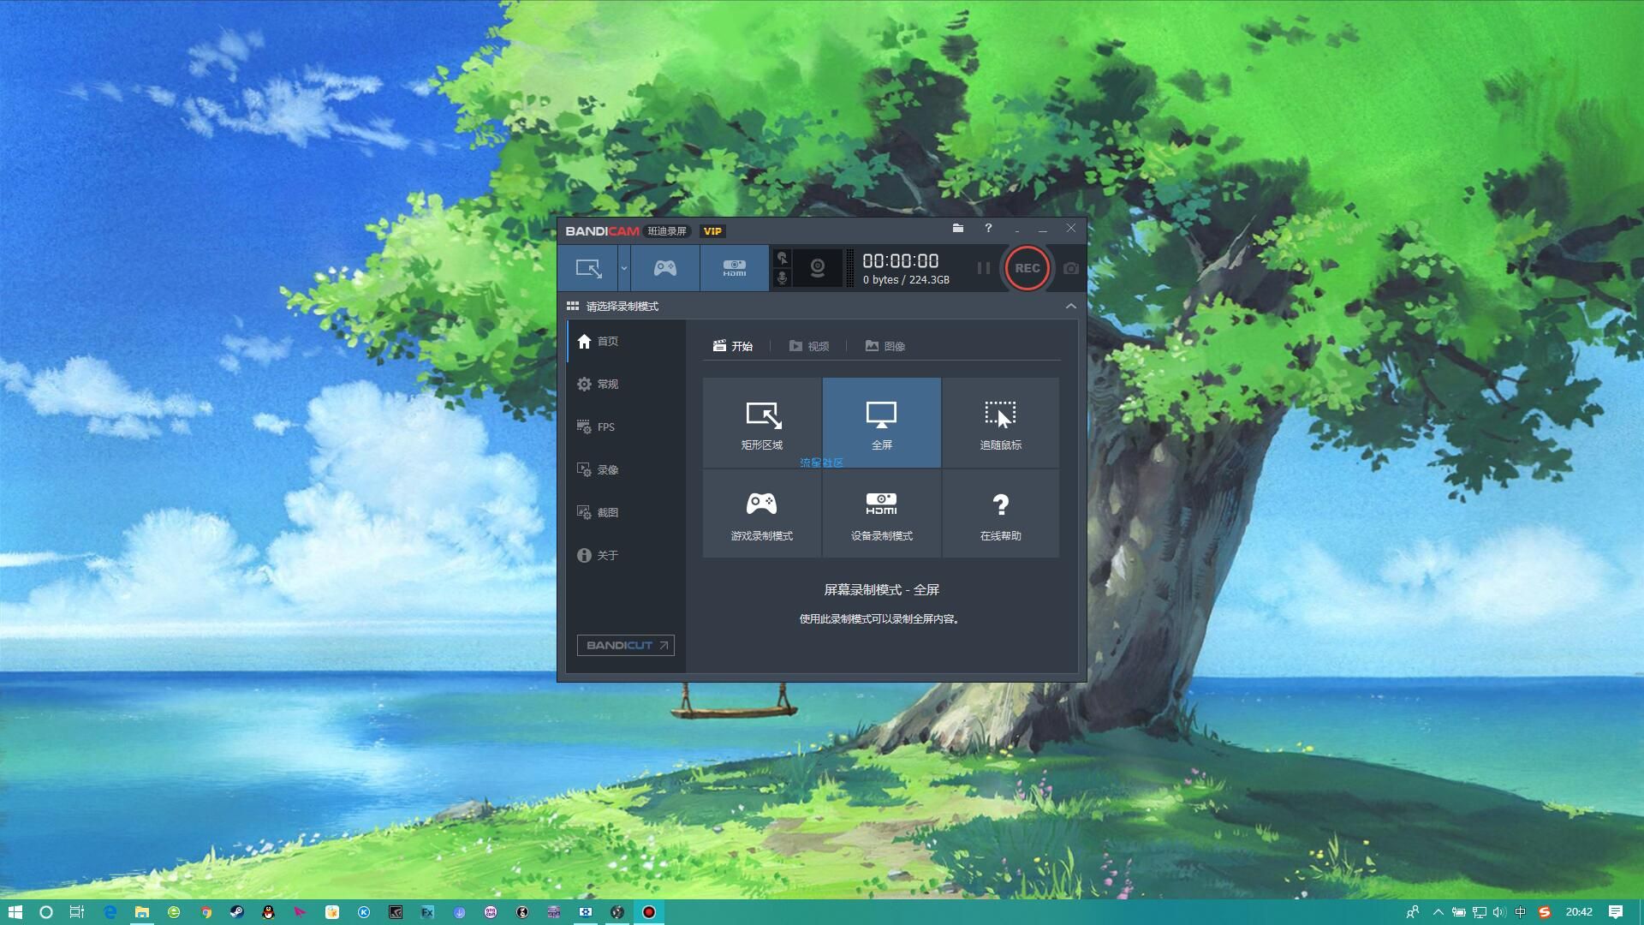
Task: Switch to the 开始 tab
Action: click(x=733, y=346)
